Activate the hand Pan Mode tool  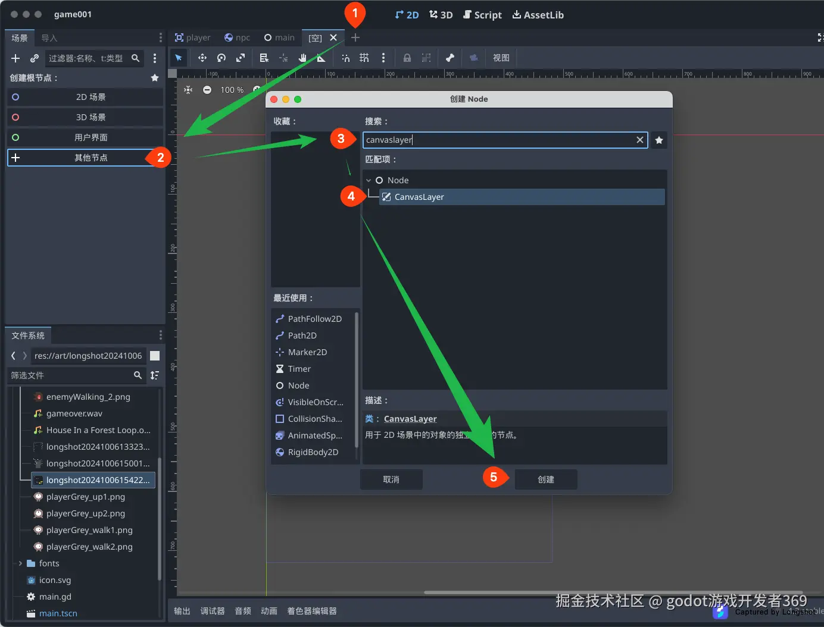coord(302,58)
